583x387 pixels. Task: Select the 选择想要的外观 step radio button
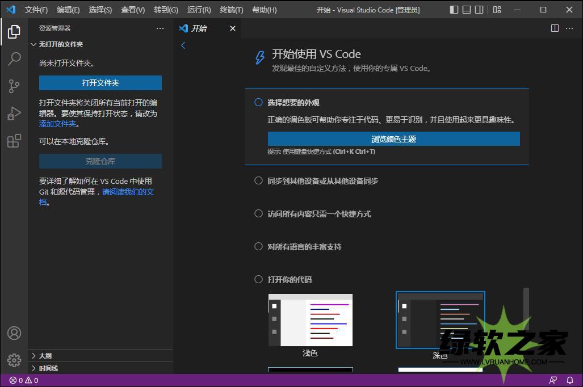pos(258,103)
